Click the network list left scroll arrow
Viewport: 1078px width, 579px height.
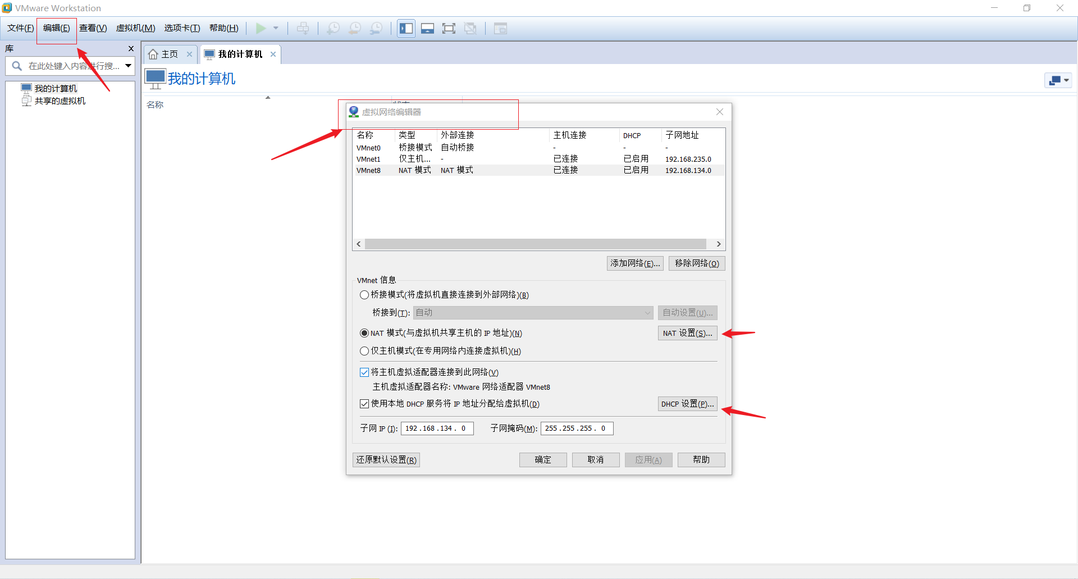359,244
